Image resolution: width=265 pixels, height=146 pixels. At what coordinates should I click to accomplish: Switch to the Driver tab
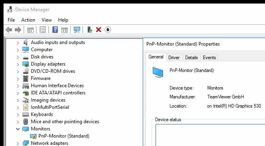tap(174, 58)
